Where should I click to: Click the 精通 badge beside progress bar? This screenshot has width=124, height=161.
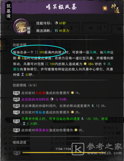pos(17,153)
